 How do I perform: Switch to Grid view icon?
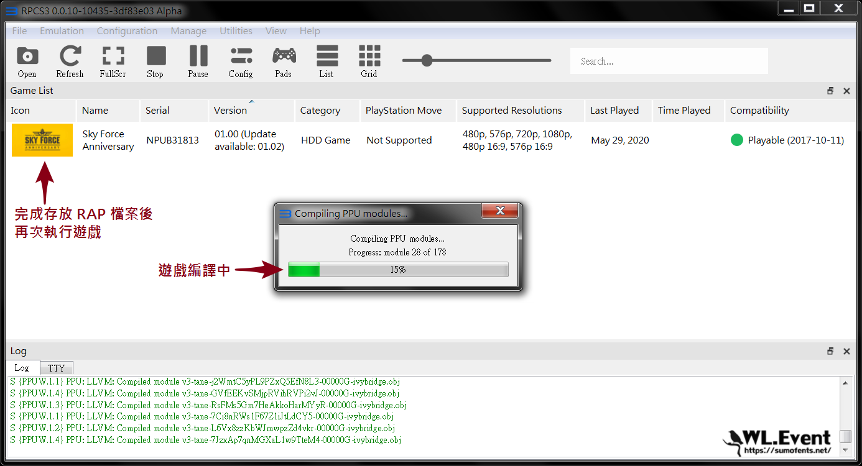point(369,62)
